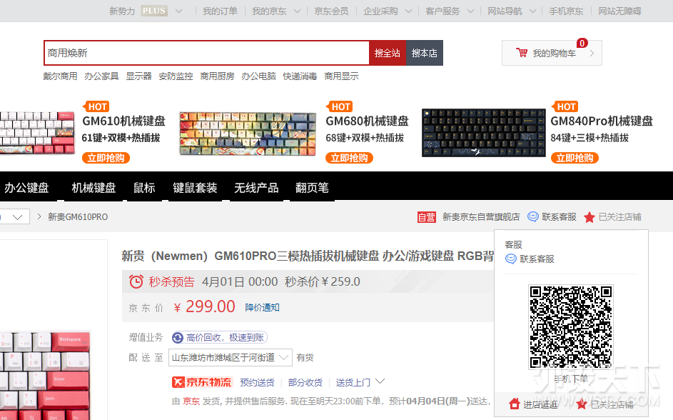Click the 高价回收，极速到账 service tag

(219, 338)
